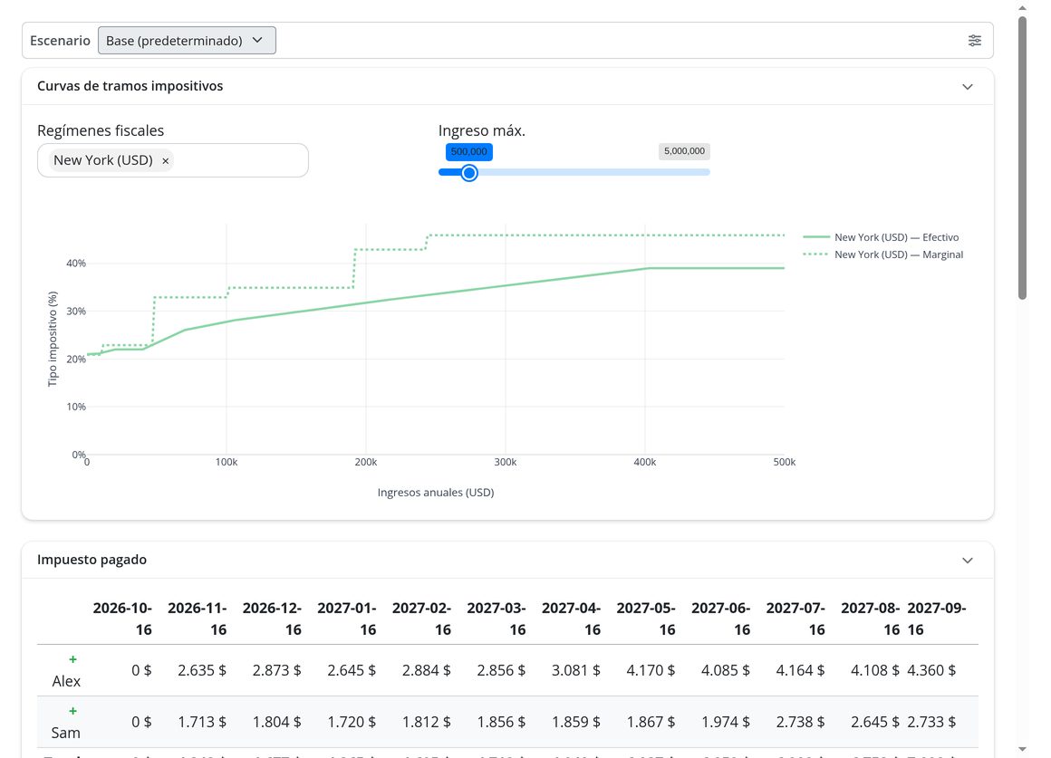1051x758 pixels.
Task: Expand Sam row with green plus
Action: point(72,711)
